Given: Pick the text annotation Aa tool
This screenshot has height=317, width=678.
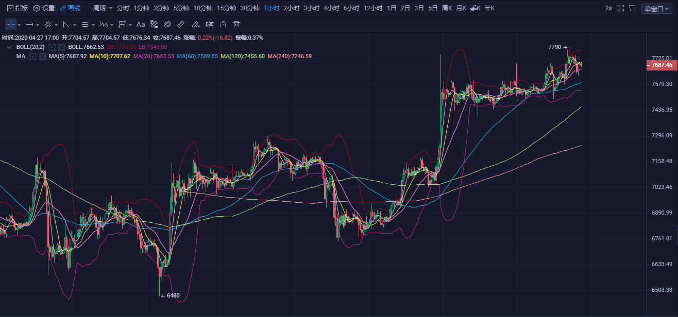Looking at the screenshot, I should [x=141, y=24].
